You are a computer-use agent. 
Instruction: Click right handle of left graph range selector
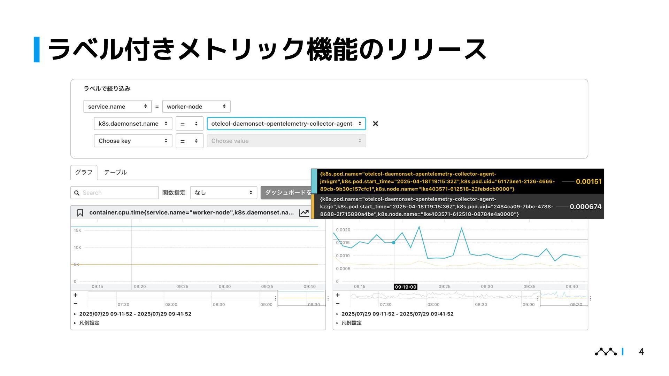(328, 298)
